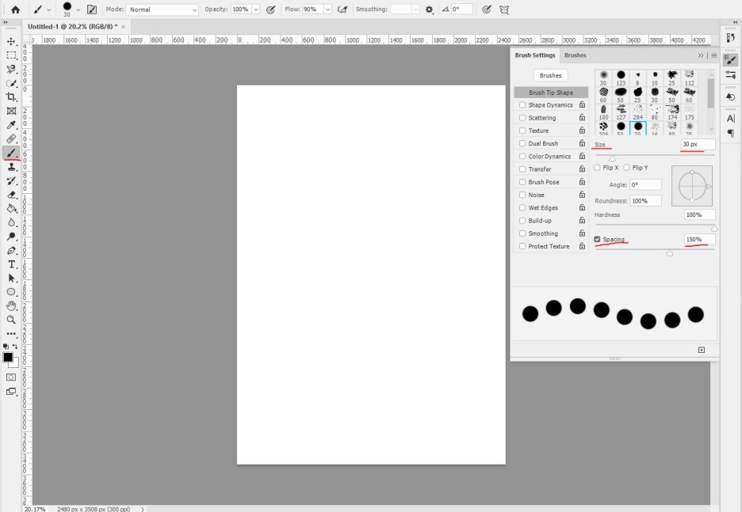This screenshot has width=742, height=512.
Task: Select the Eyedropper tool
Action: point(11,125)
